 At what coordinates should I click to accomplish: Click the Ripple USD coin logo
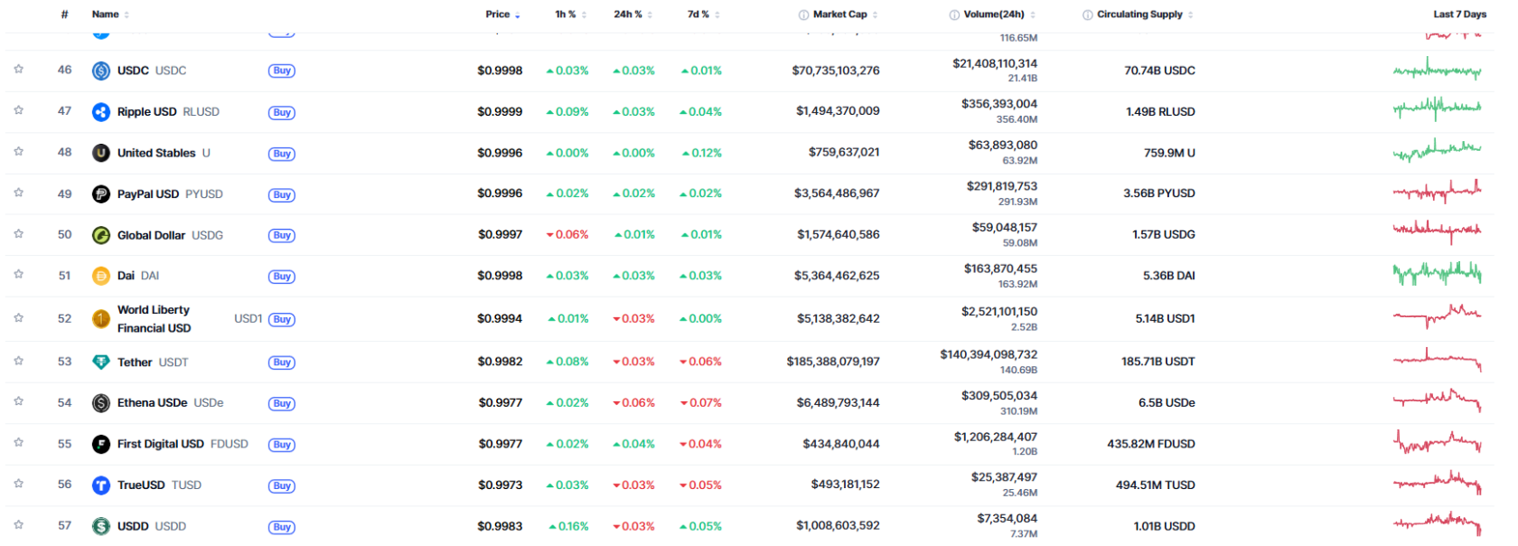point(101,112)
